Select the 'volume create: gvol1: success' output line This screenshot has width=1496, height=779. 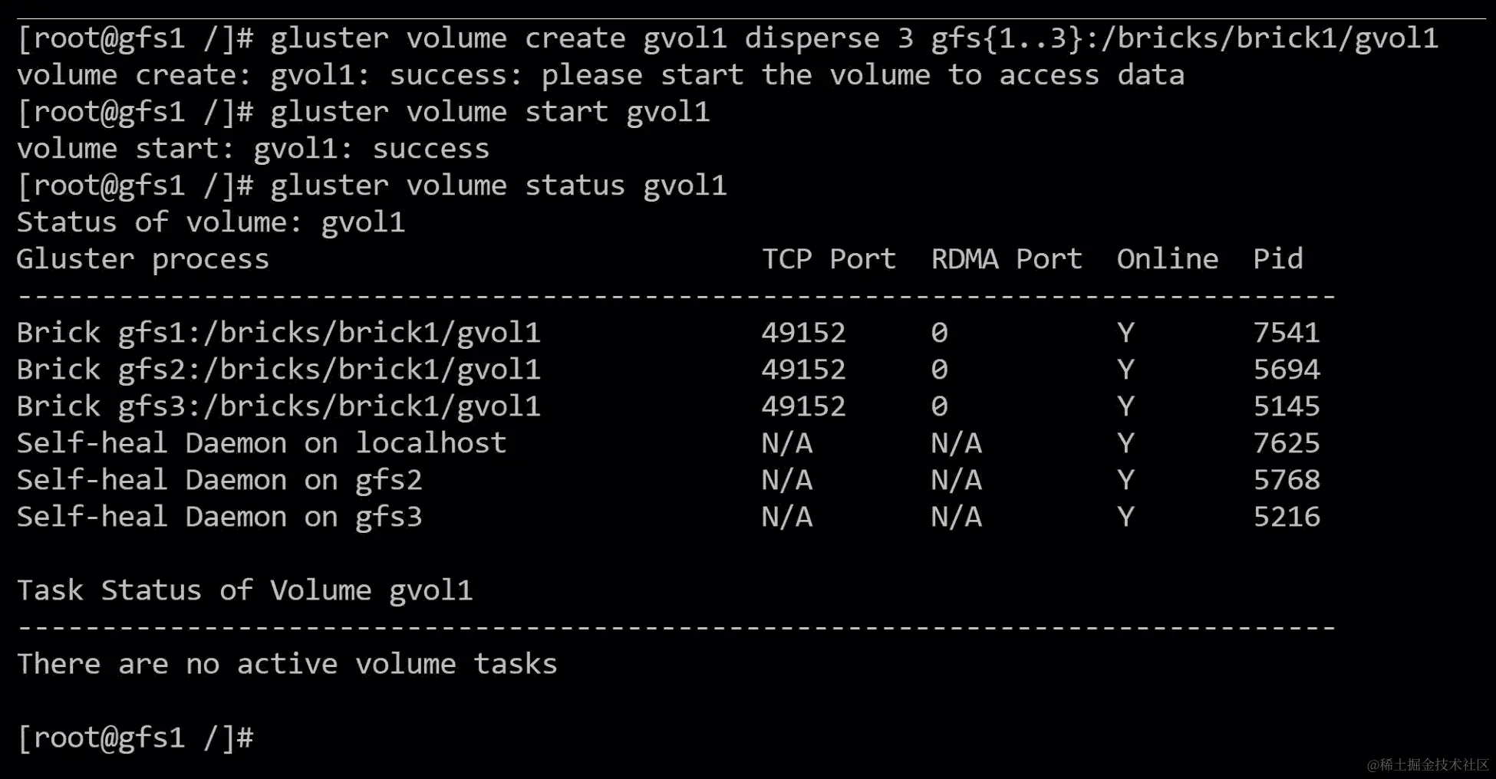click(601, 75)
